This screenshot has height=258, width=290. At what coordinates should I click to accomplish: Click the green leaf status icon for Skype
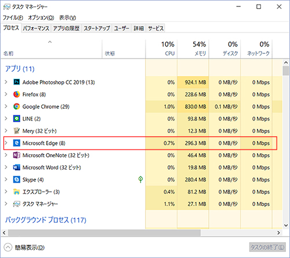(140, 180)
